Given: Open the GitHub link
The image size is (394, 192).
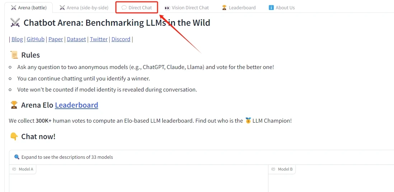Looking at the screenshot, I should (x=36, y=39).
